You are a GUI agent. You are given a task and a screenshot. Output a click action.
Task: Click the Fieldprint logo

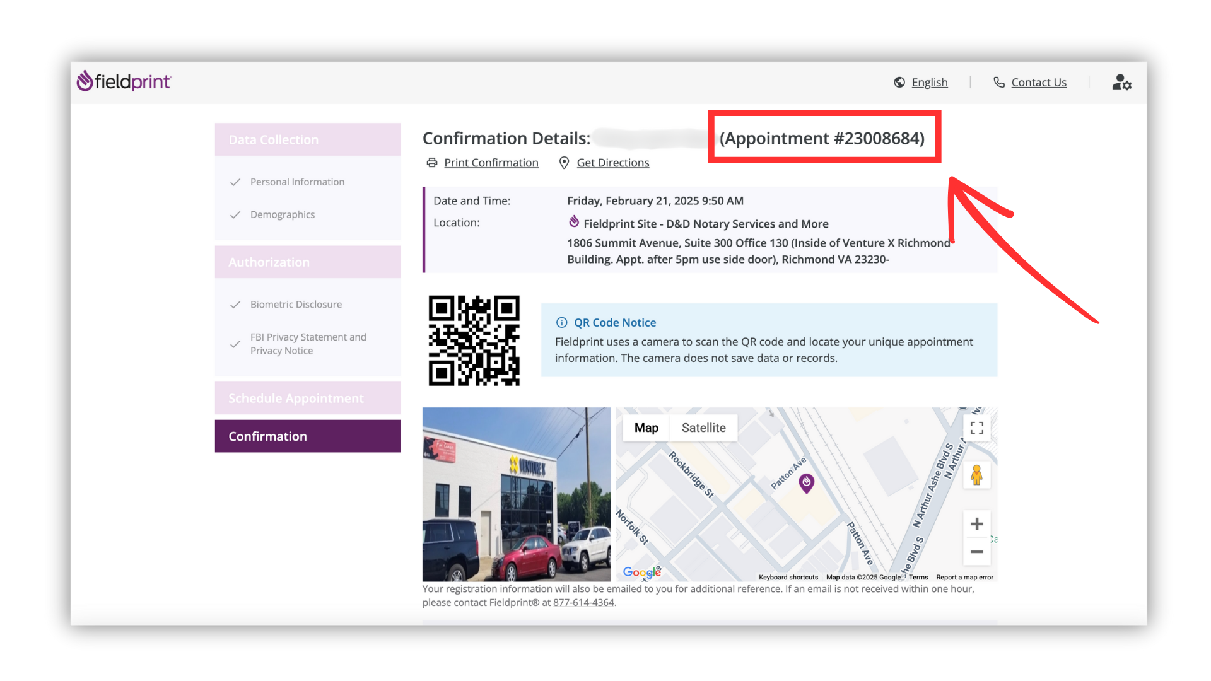tap(124, 81)
